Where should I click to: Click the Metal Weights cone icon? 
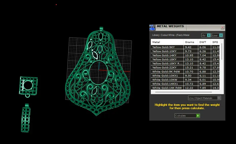152,28
